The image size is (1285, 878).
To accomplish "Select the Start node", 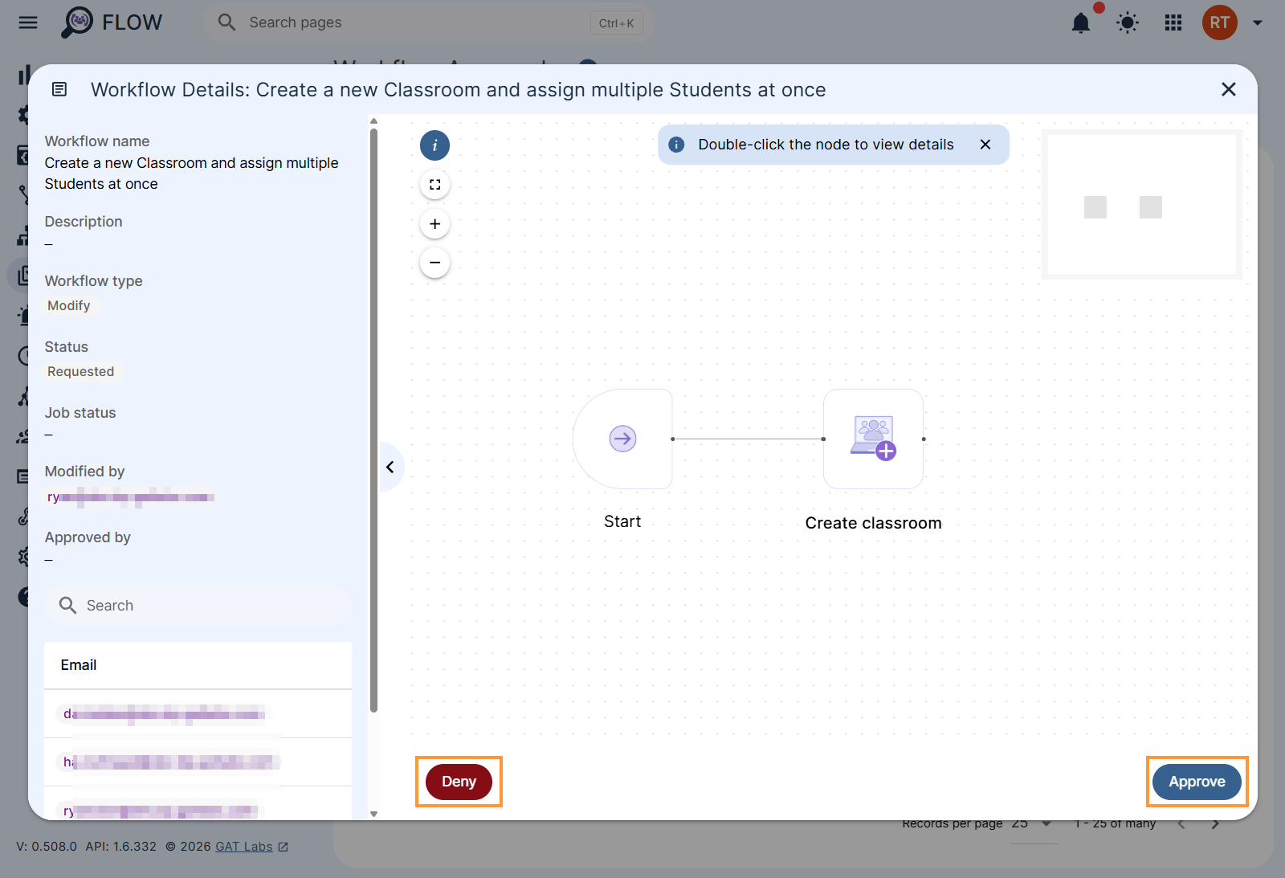I will [x=622, y=439].
